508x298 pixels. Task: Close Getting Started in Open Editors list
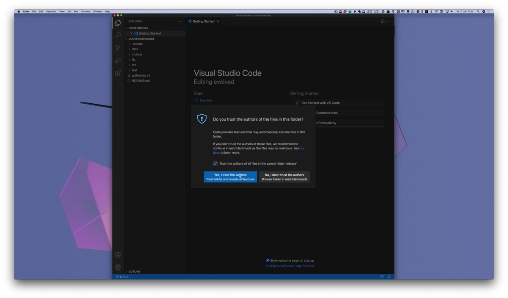pyautogui.click(x=131, y=33)
